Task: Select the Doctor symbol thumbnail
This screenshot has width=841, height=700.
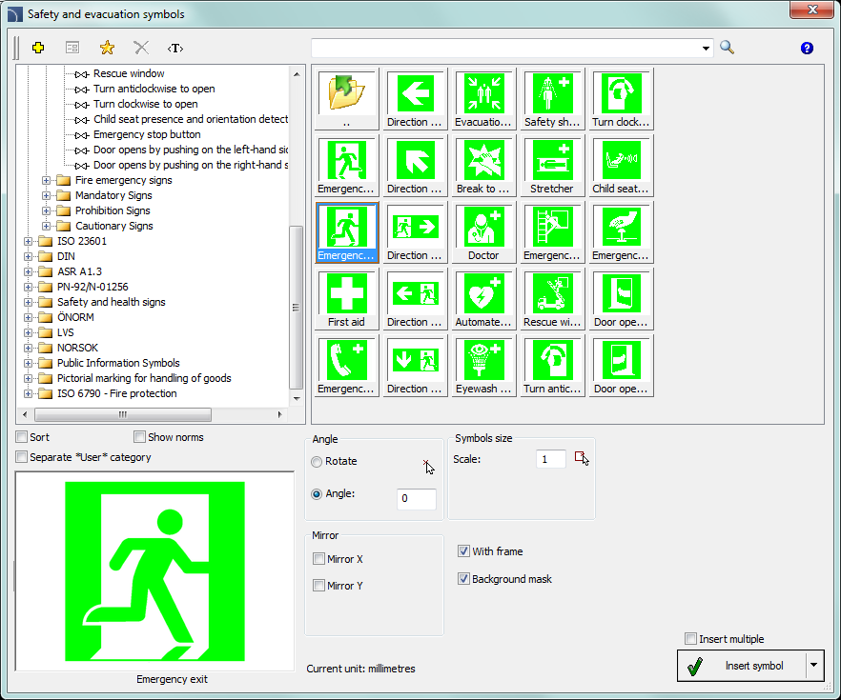Action: 483,232
